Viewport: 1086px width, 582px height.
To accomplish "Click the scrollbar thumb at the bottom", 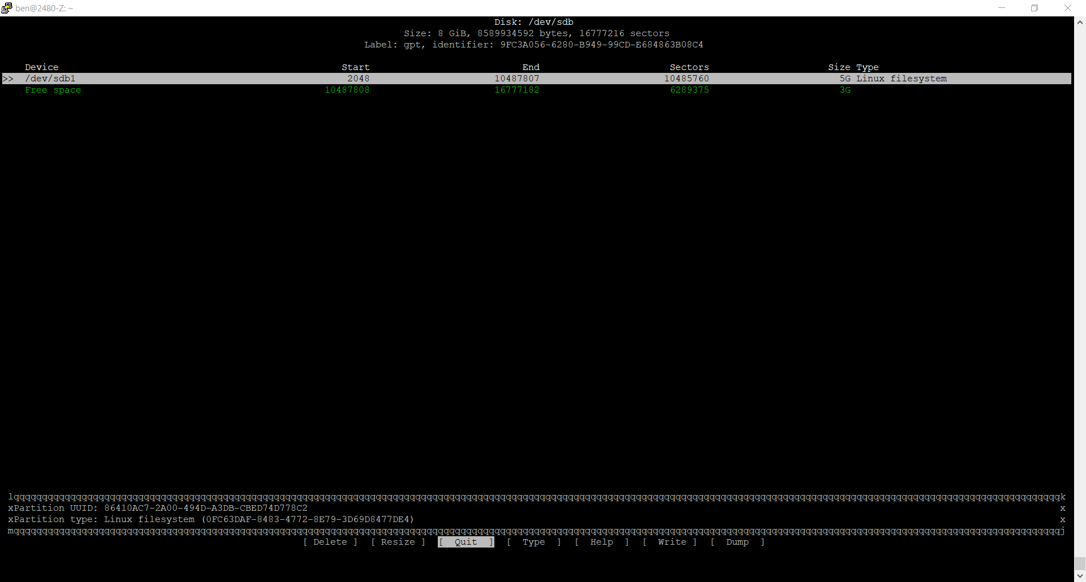I will point(1080,563).
